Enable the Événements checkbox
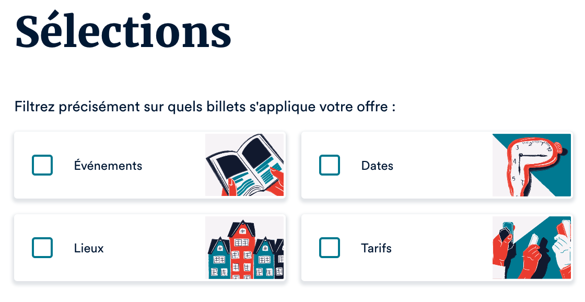This screenshot has height=302, width=585. 42,165
